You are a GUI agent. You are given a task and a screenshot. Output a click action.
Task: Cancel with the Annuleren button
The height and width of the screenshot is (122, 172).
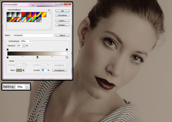[62, 15]
